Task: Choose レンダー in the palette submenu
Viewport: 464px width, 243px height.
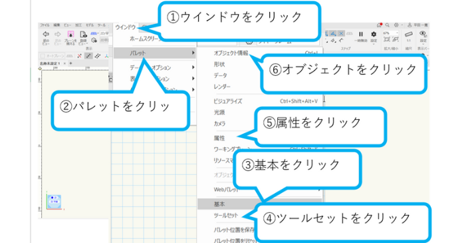Action: 222,87
